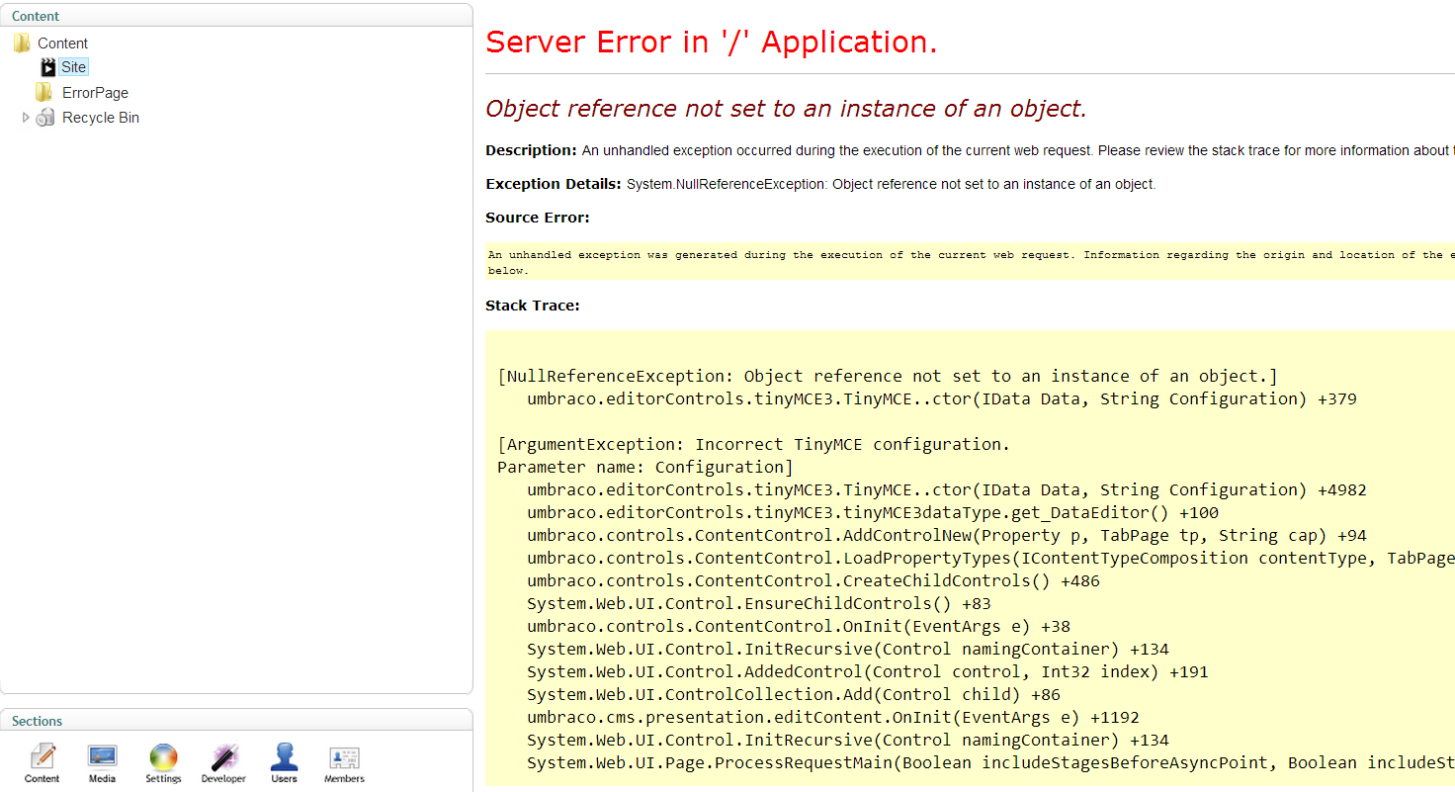Select the ErrorPage tree item
1455x792 pixels.
click(95, 93)
